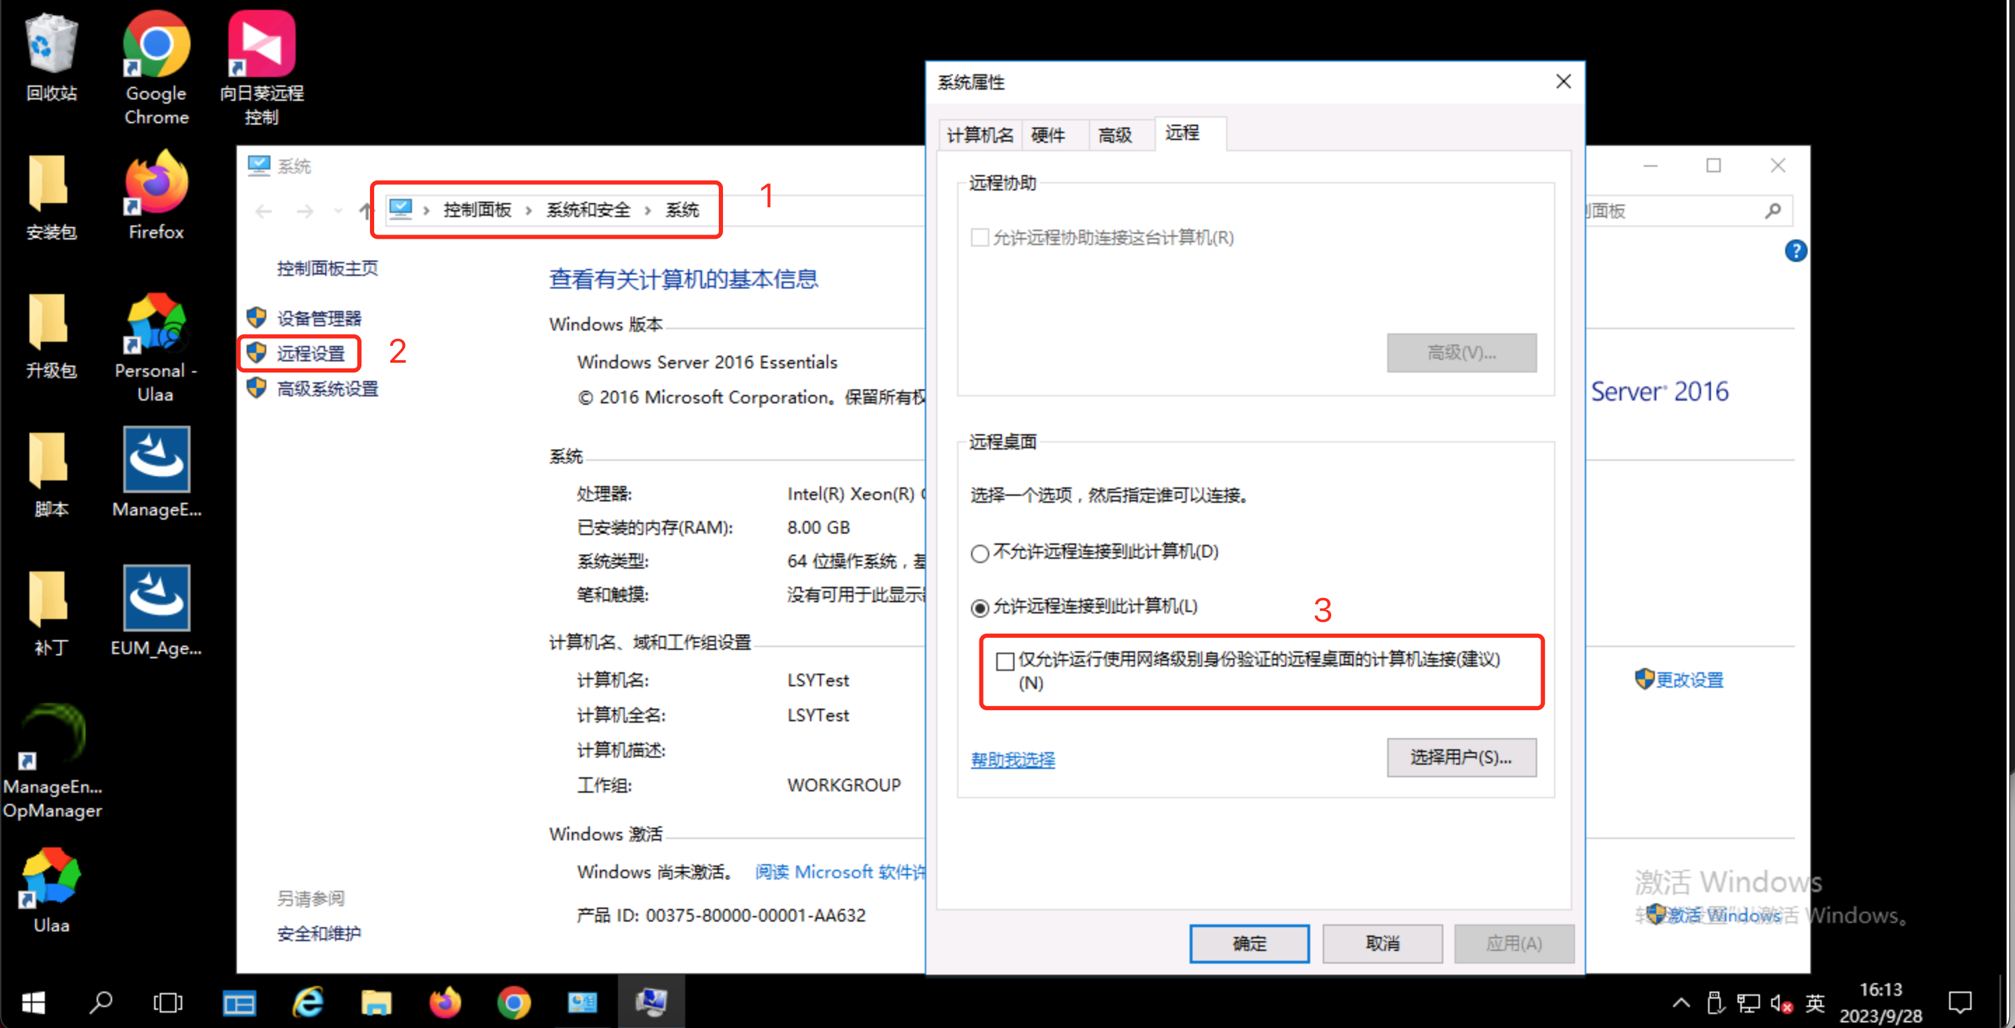2015x1028 pixels.
Task: Select 允许远程连接到此计算机 radio button
Action: (x=979, y=609)
